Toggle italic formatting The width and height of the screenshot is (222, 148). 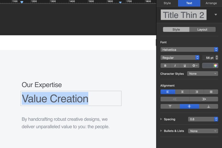[x=175, y=66]
